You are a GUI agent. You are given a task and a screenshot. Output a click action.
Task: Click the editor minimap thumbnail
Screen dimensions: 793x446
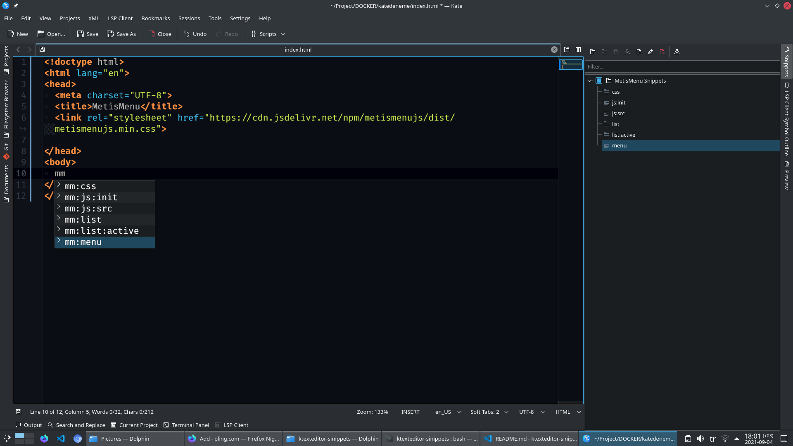(571, 64)
